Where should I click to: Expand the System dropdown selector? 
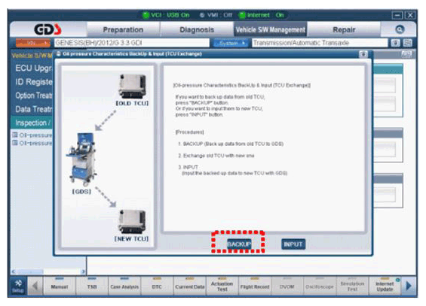click(x=231, y=43)
